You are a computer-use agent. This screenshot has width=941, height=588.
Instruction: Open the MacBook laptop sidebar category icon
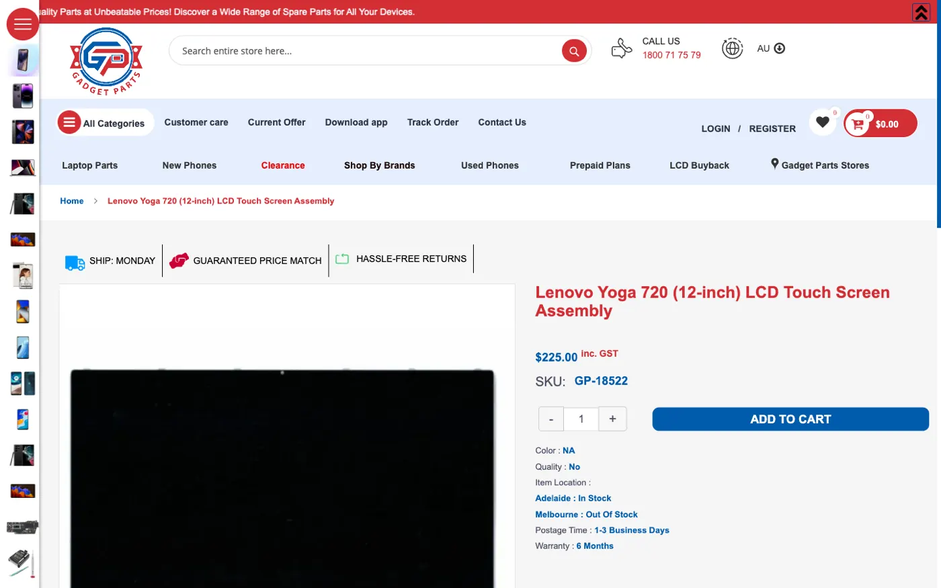click(x=23, y=168)
